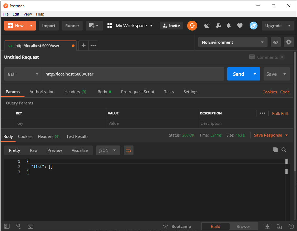
Task: Switch to the Authorization tab
Action: (42, 92)
